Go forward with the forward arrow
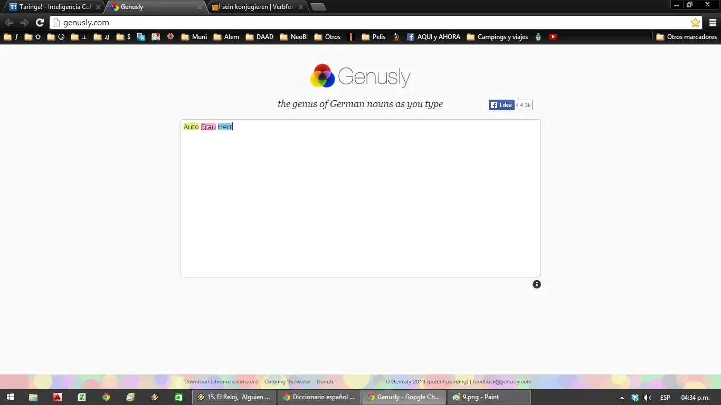Screen dimensions: 721x405 point(24,23)
